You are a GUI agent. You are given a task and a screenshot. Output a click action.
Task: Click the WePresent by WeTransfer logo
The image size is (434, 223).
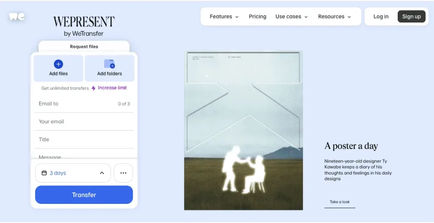pos(84,26)
